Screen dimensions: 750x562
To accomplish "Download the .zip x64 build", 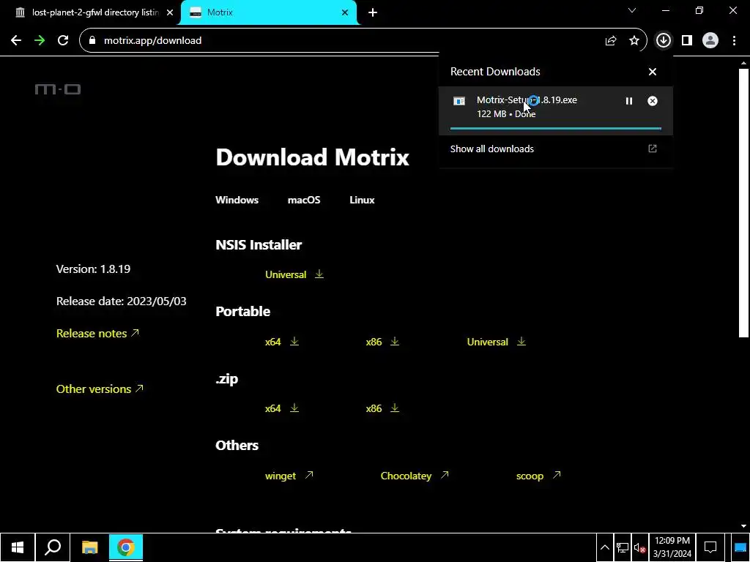I will (x=282, y=408).
